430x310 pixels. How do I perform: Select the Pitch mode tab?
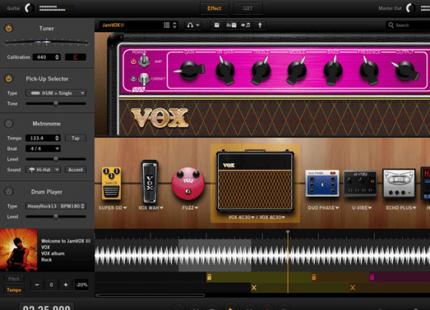[x=14, y=279]
